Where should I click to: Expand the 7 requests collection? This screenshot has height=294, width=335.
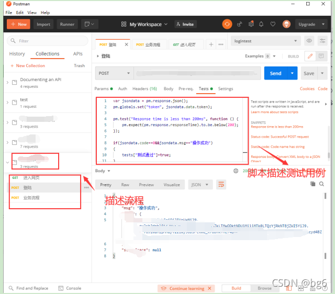7,142
